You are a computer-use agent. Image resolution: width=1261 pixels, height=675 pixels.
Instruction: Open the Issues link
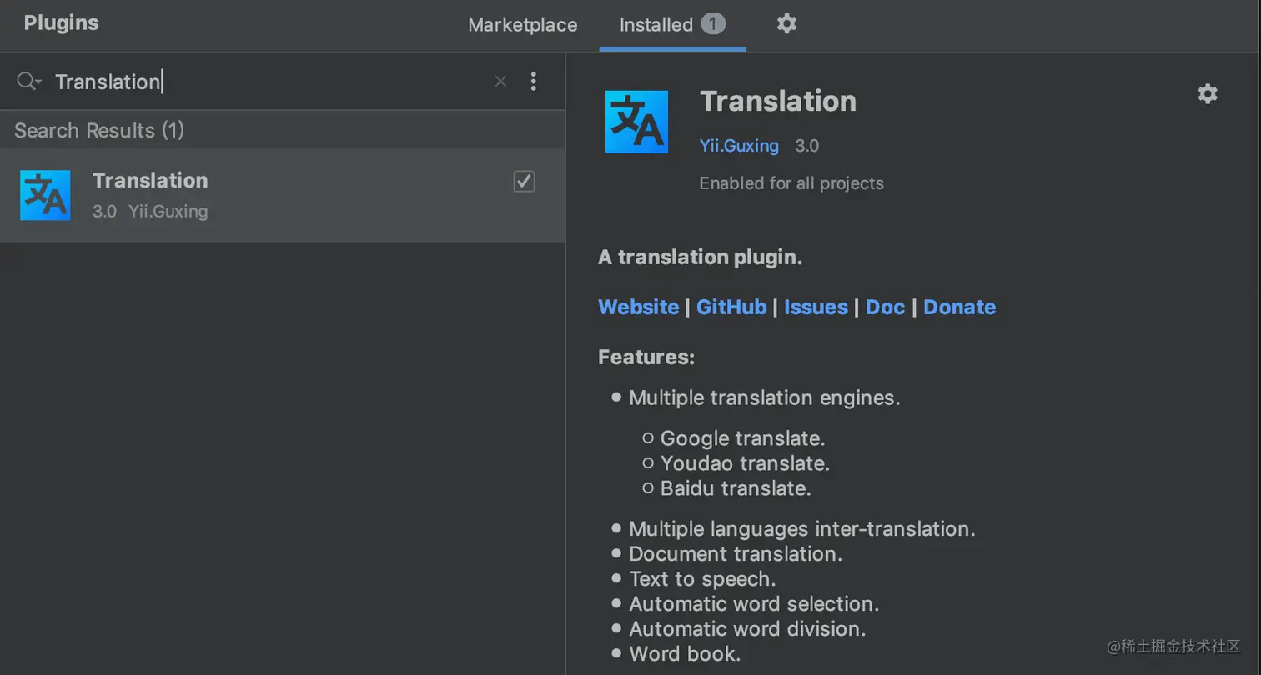(x=816, y=307)
